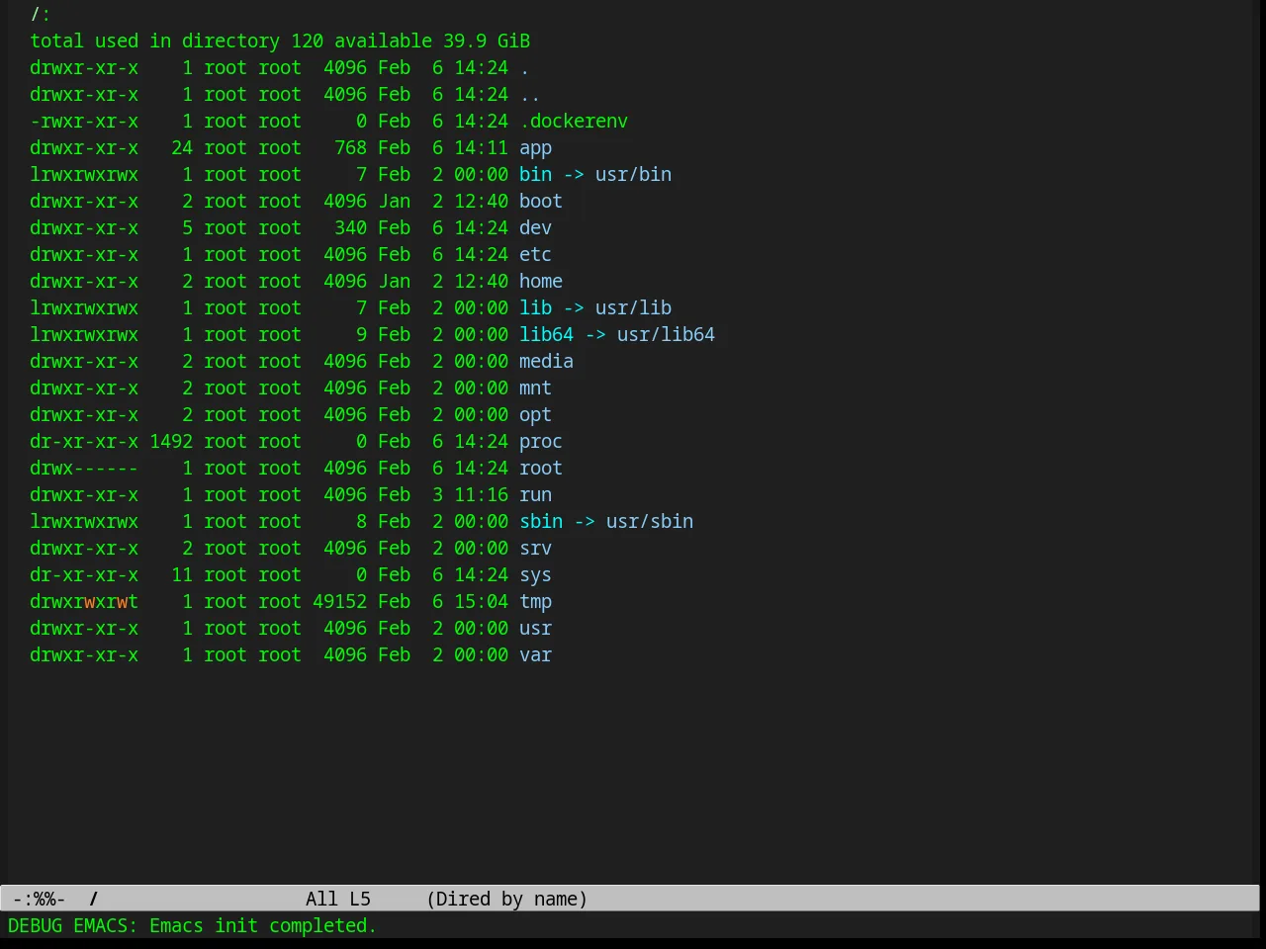Open the media directory

(x=546, y=362)
